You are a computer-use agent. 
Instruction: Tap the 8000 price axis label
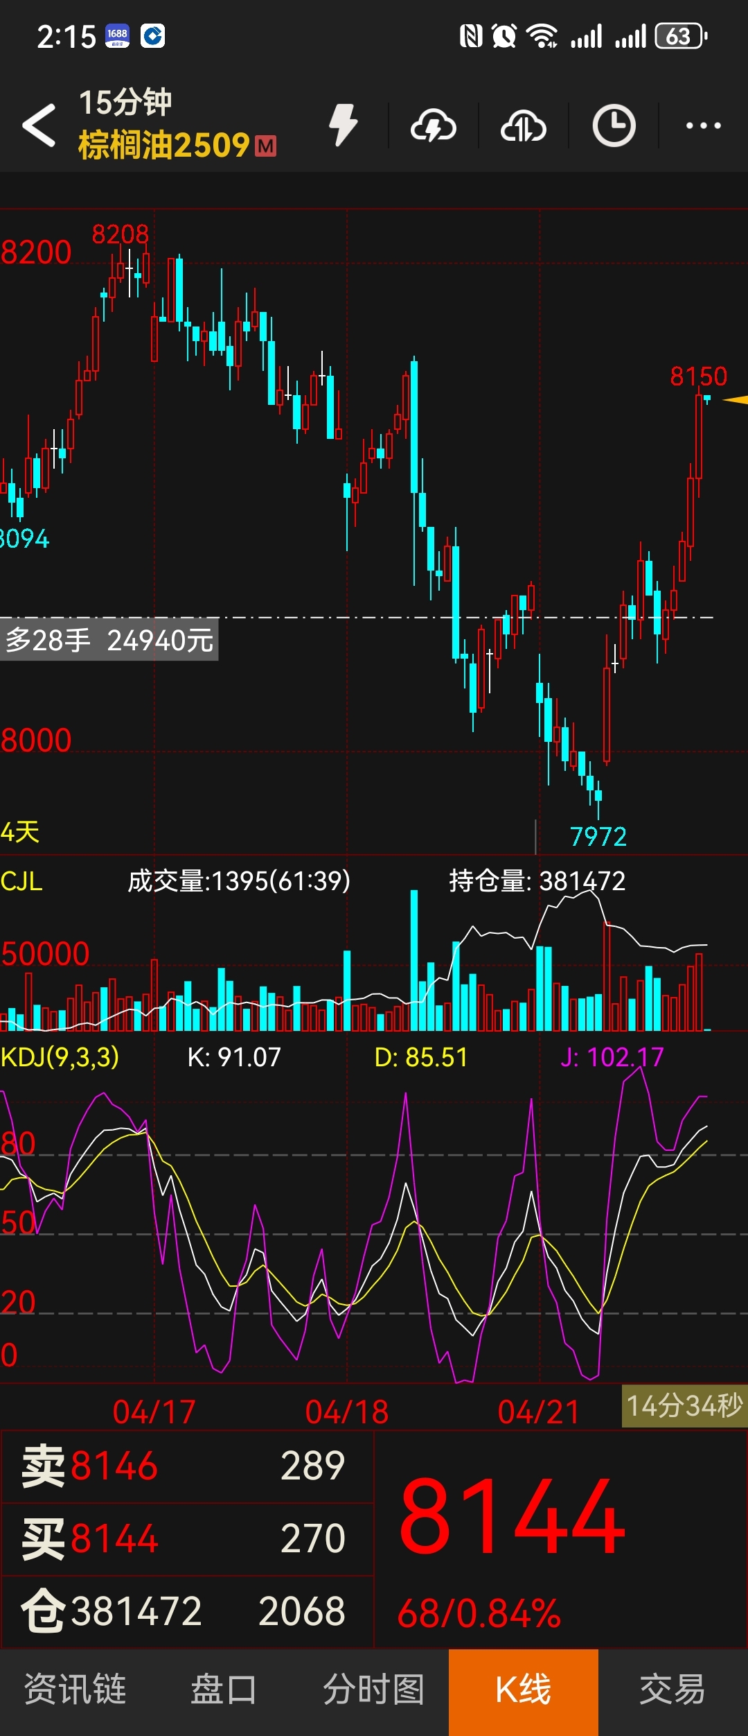point(36,740)
